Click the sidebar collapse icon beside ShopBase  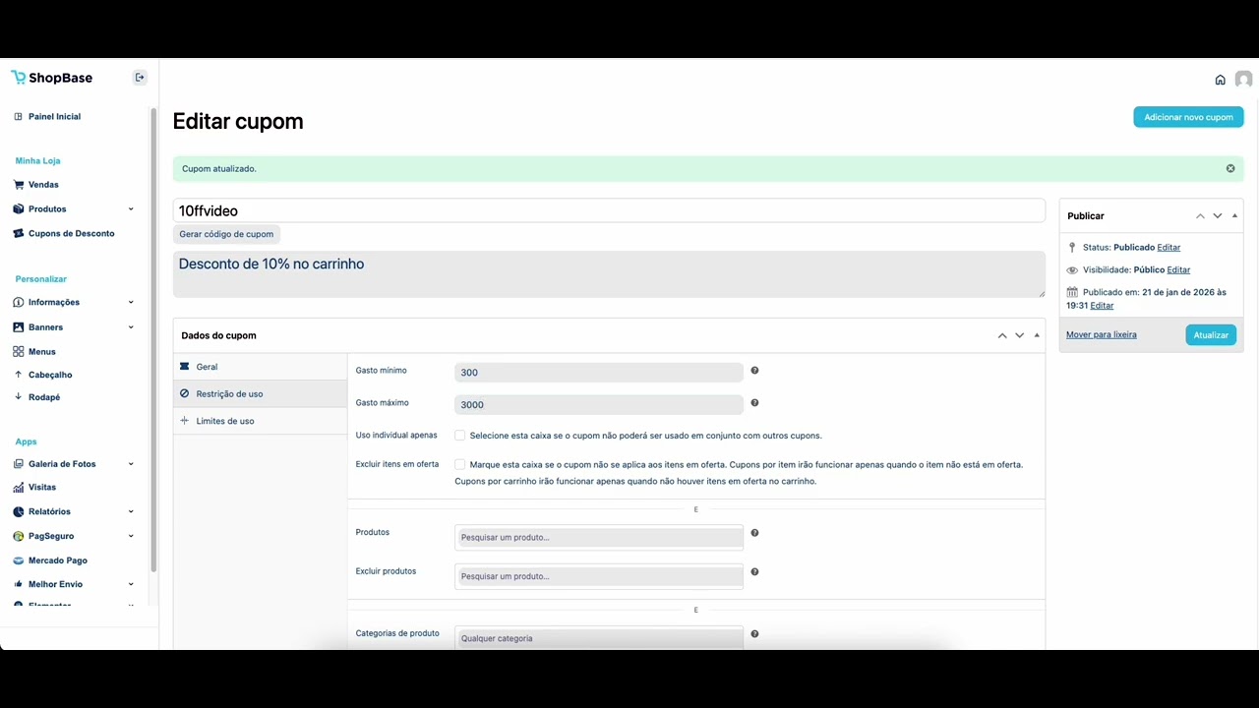(140, 78)
